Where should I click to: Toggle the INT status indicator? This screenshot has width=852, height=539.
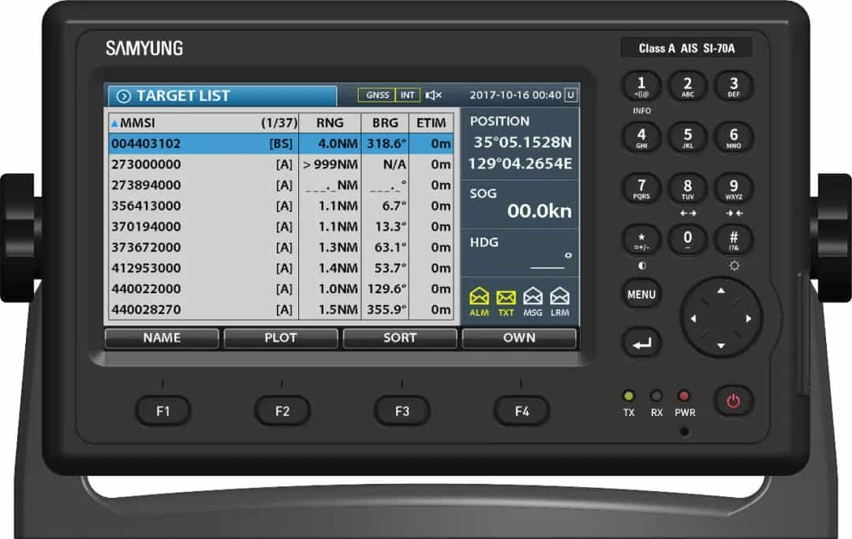coord(407,95)
